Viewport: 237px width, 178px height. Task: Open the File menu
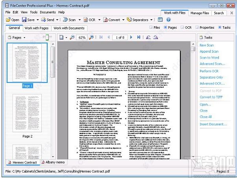(8, 12)
